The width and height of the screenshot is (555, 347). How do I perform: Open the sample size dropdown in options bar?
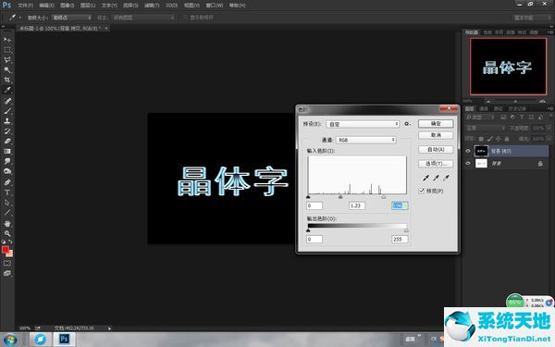pyautogui.click(x=72, y=18)
